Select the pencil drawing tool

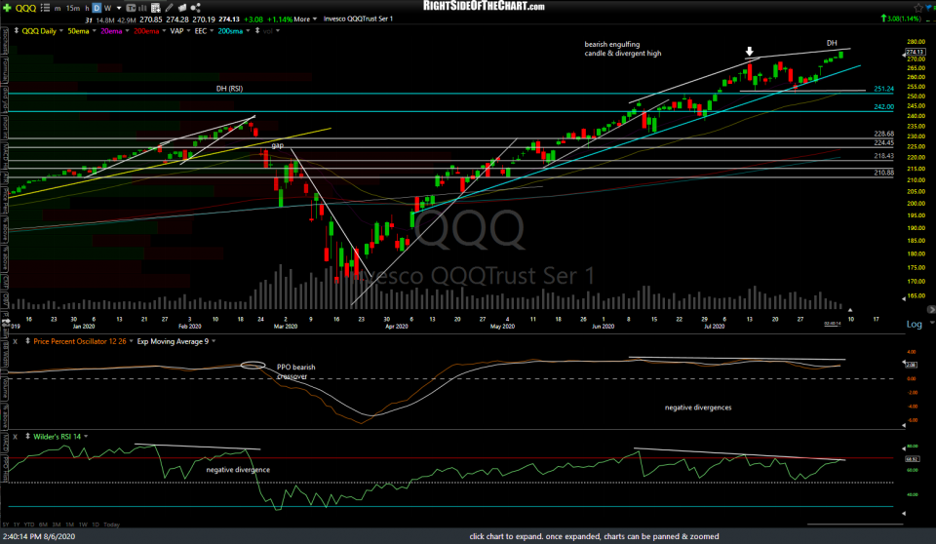click(x=170, y=8)
